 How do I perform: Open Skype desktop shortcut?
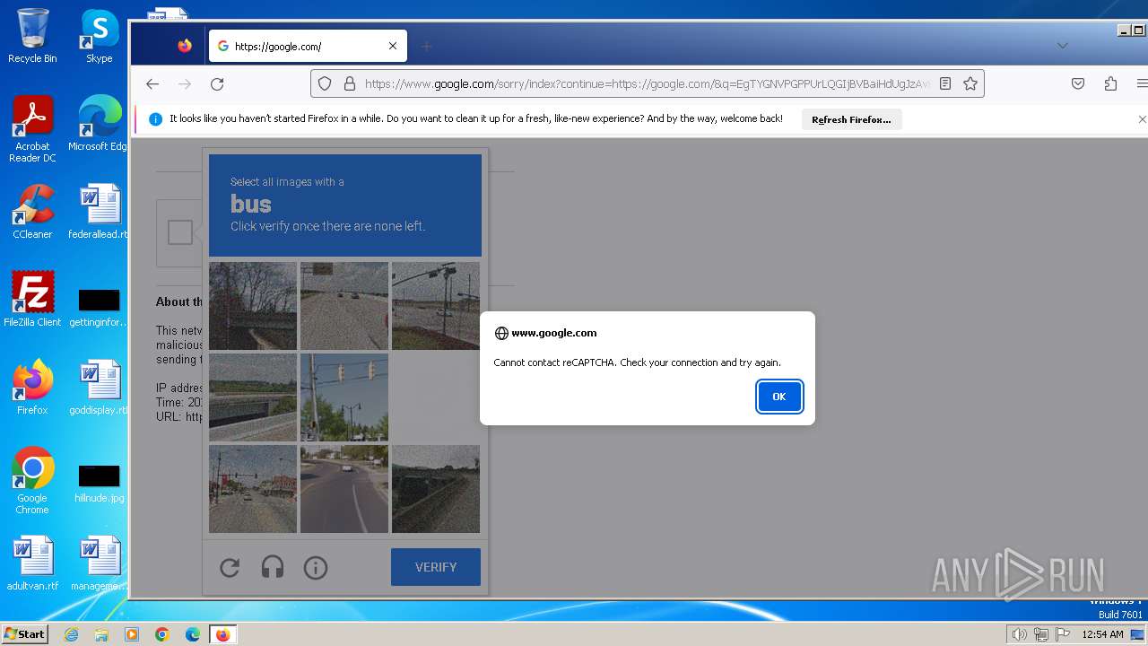[100, 36]
